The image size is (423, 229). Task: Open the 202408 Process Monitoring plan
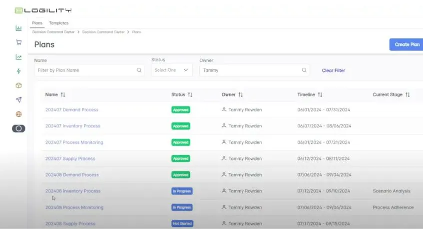click(74, 207)
